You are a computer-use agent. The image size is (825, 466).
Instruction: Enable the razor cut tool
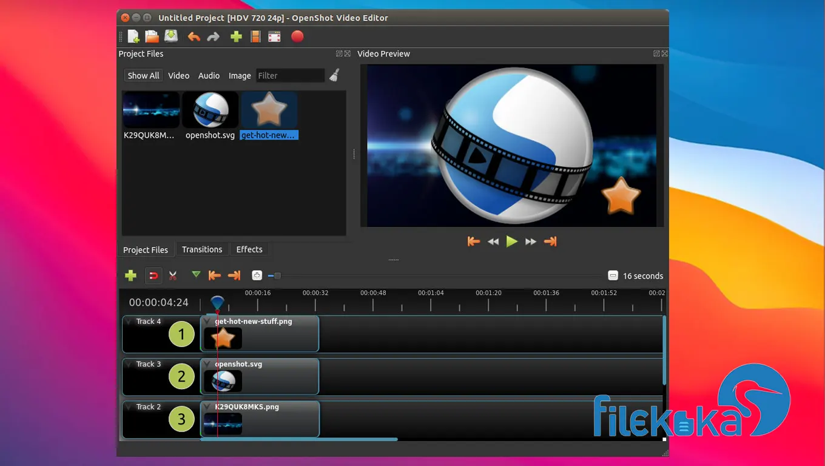pyautogui.click(x=173, y=275)
